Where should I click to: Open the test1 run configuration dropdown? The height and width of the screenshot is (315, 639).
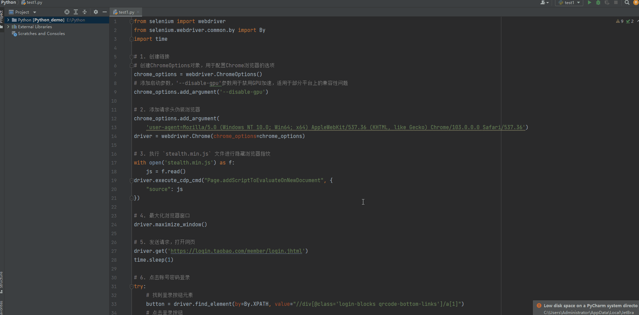point(569,2)
